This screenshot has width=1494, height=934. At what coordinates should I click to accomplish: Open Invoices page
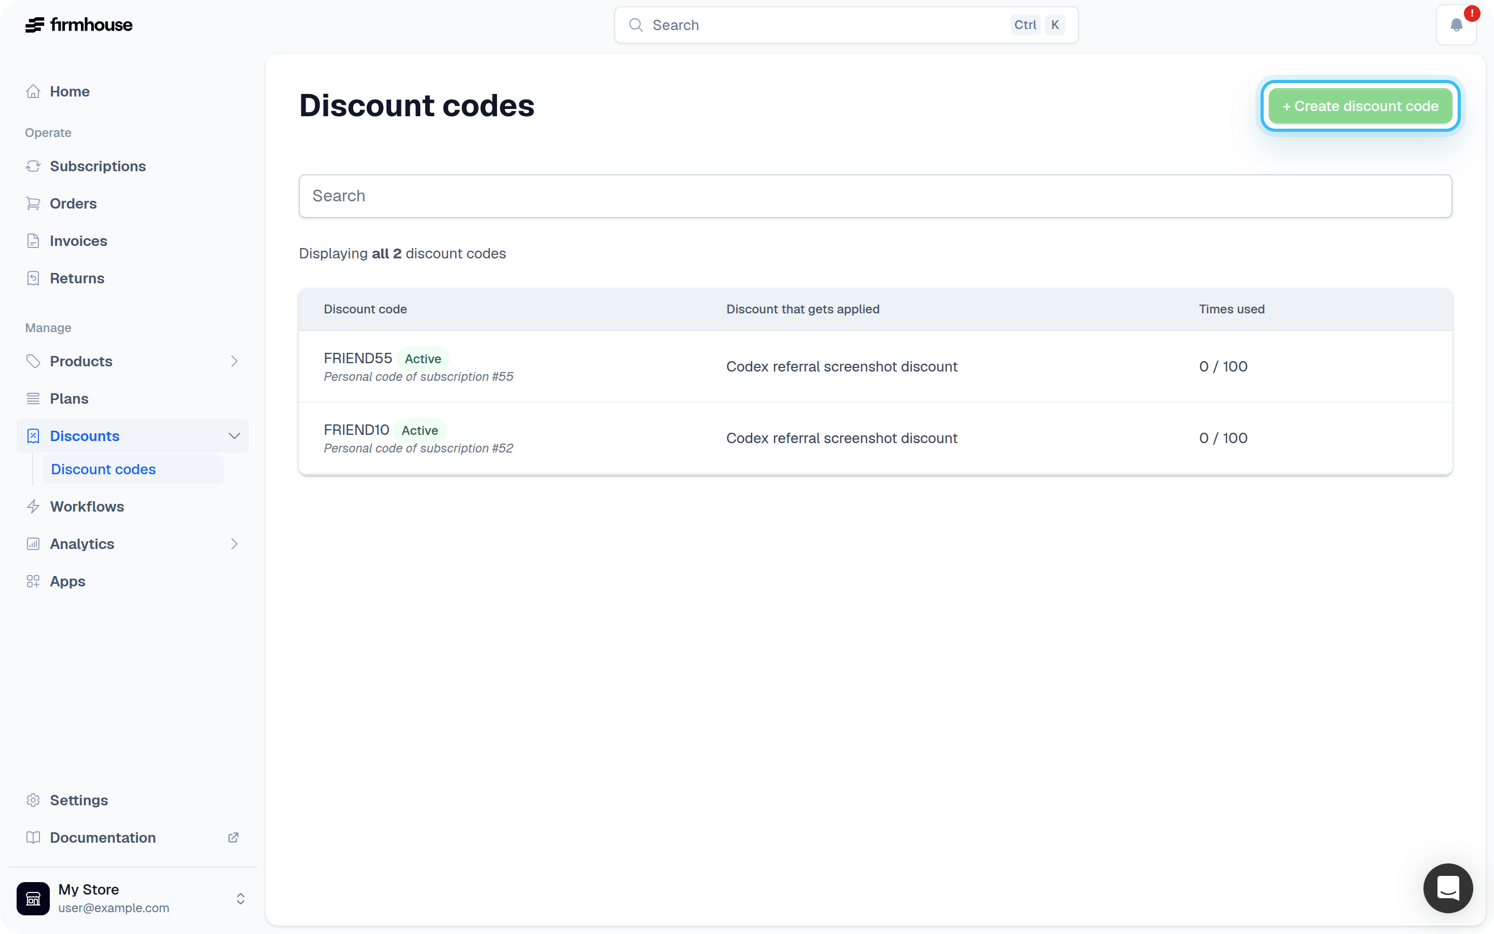point(133,241)
